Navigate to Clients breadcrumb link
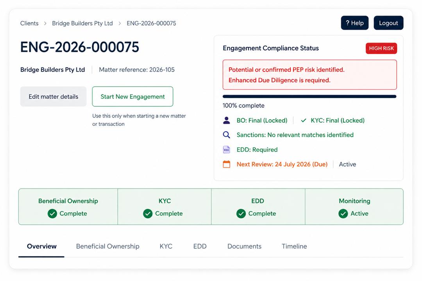This screenshot has width=422, height=281. [x=29, y=23]
